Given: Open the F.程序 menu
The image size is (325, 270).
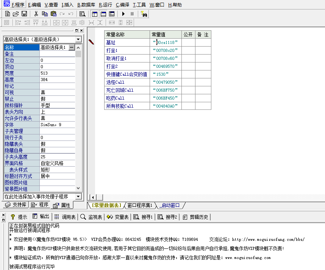Looking at the screenshot, I should (18, 5).
